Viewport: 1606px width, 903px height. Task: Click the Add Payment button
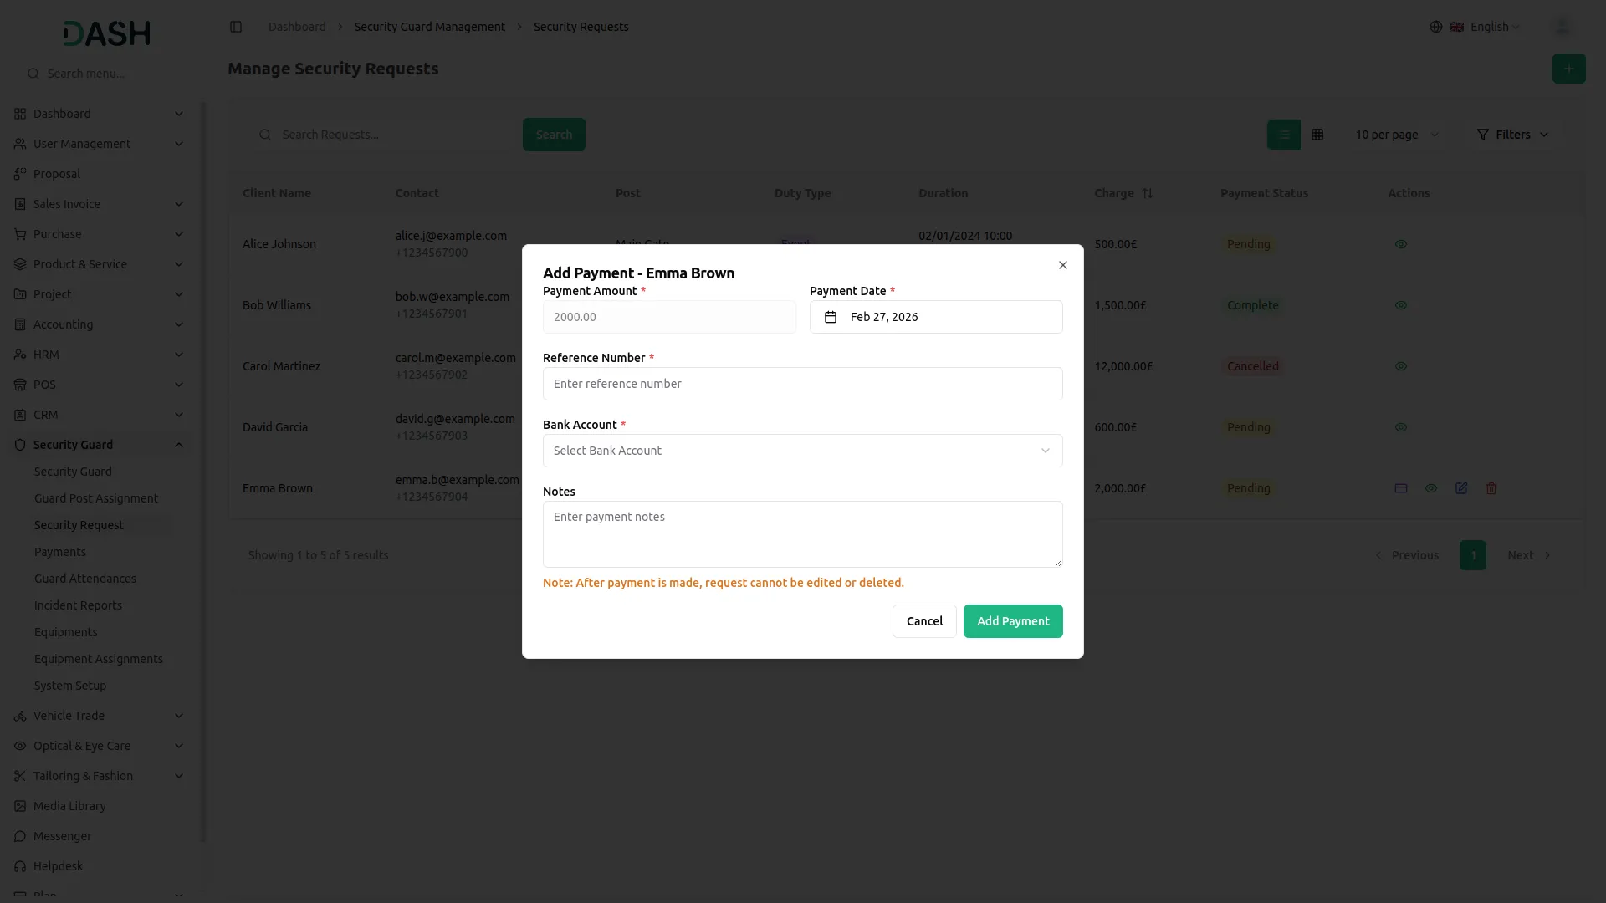click(1013, 621)
